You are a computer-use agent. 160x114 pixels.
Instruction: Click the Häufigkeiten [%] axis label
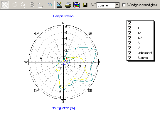[63, 108]
